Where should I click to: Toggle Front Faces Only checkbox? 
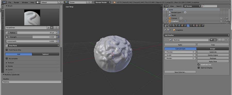(x=7, y=50)
